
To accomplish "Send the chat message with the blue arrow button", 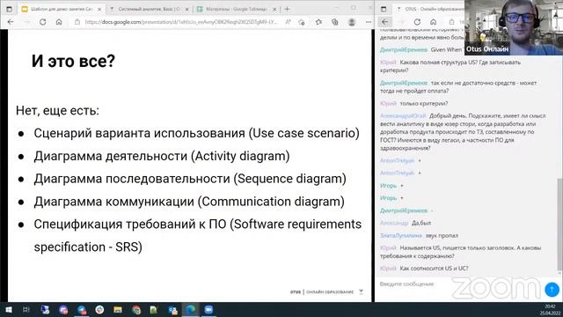I will tap(552, 289).
